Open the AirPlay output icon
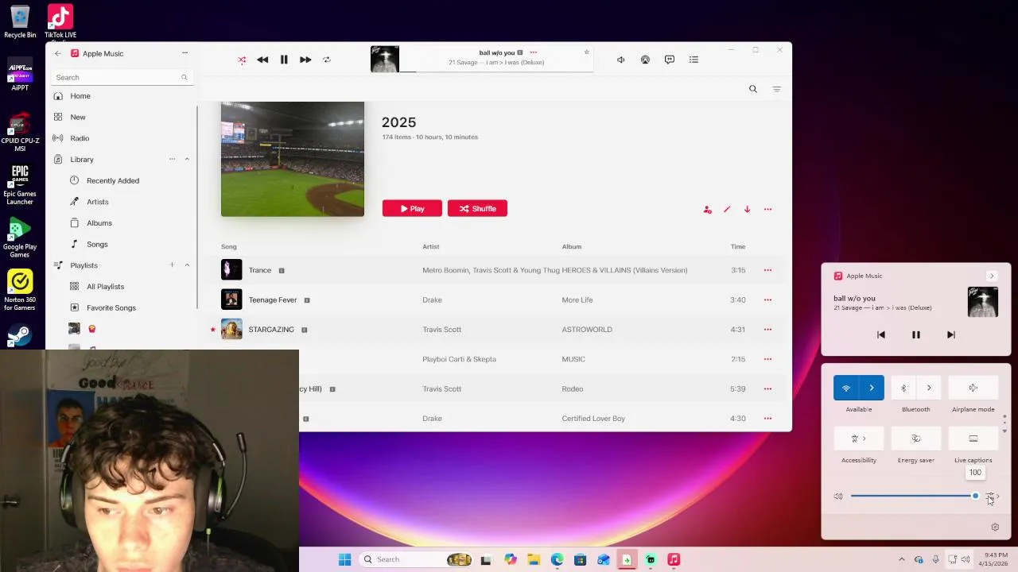This screenshot has width=1018, height=572. pos(645,60)
